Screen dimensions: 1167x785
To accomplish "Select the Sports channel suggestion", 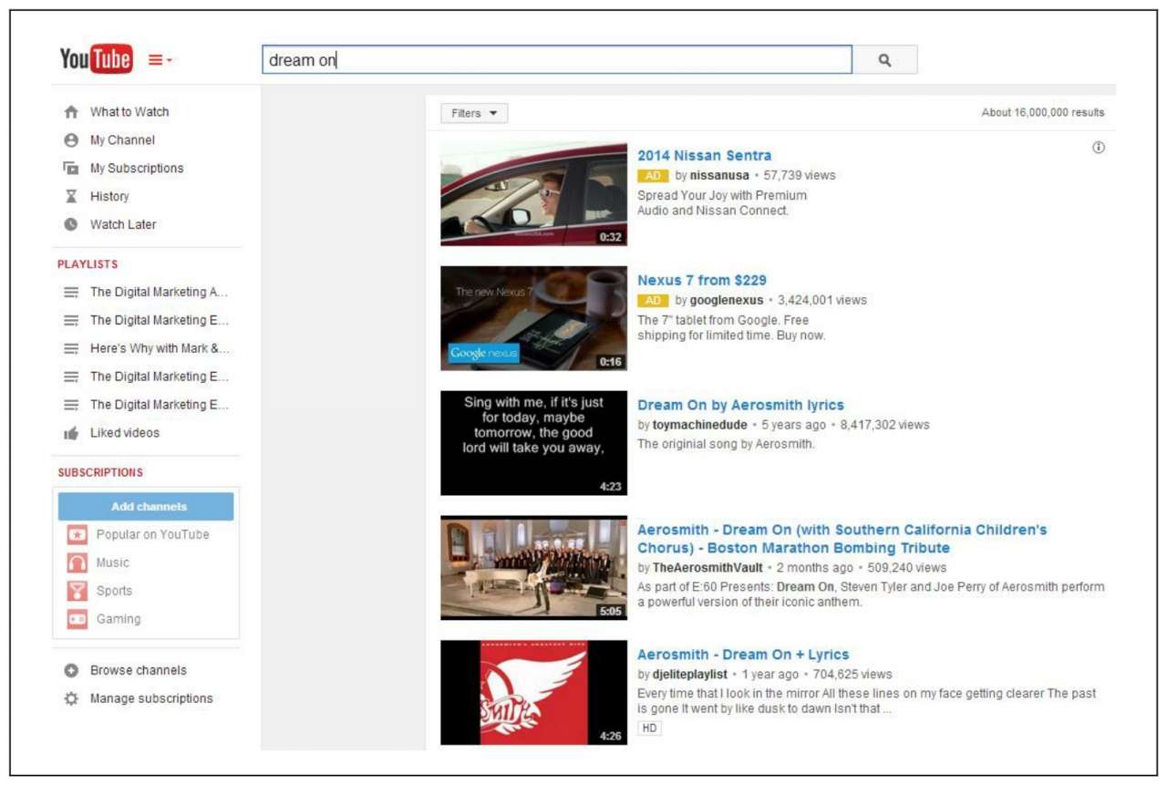I will point(115,592).
